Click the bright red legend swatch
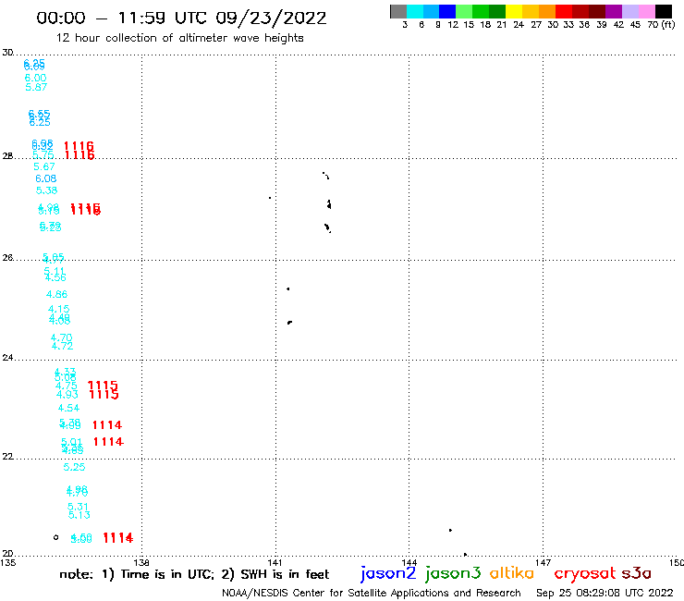Image resolution: width=684 pixels, height=601 pixels. pyautogui.click(x=564, y=11)
